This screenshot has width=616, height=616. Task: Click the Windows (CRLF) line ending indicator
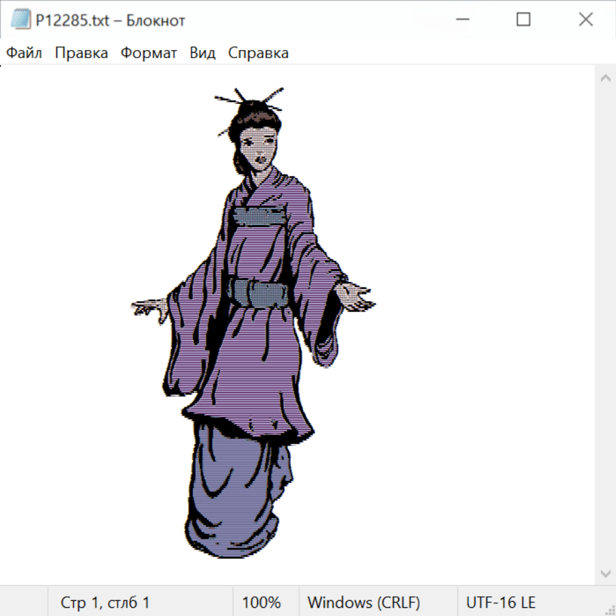click(x=363, y=603)
